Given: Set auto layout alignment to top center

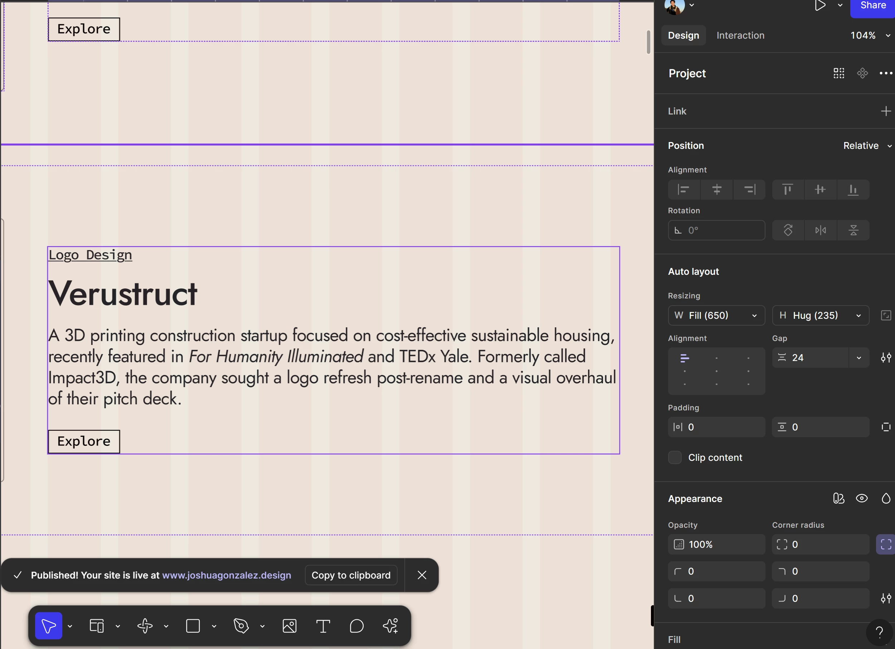Looking at the screenshot, I should [x=717, y=358].
